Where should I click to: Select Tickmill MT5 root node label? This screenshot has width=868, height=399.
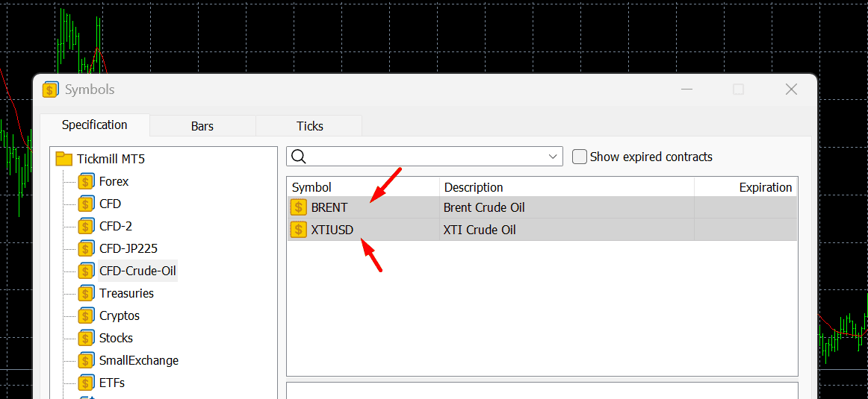[111, 159]
